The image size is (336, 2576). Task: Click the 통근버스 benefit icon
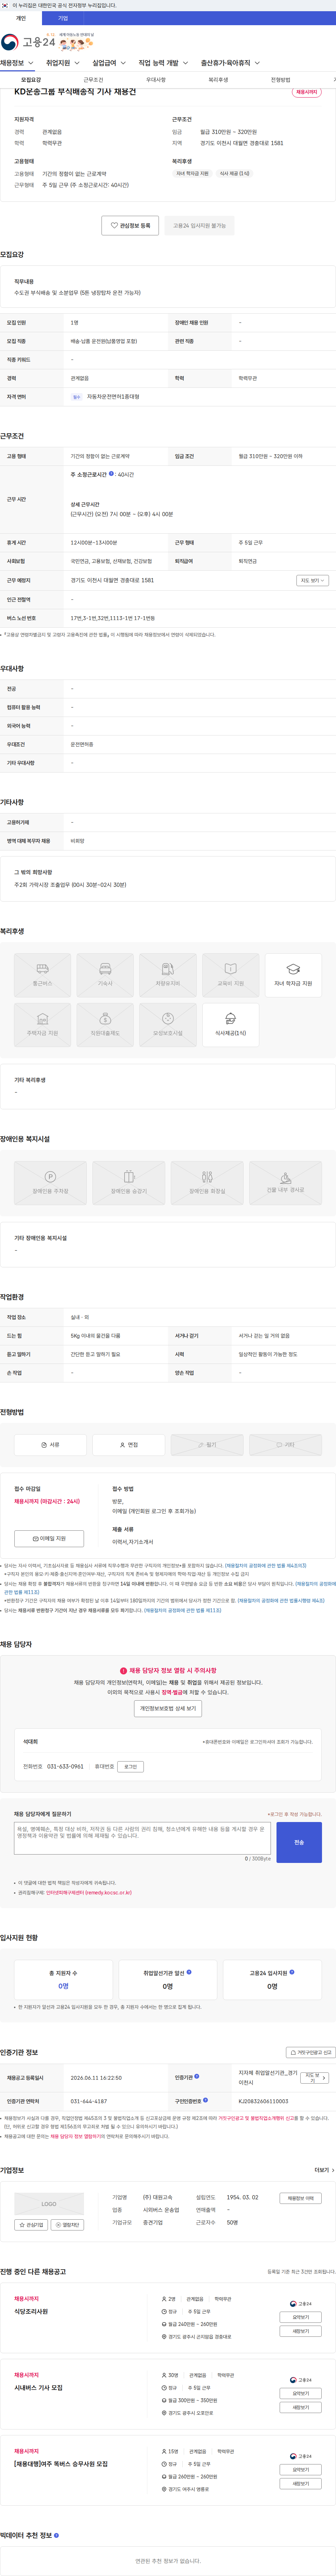coord(42,975)
